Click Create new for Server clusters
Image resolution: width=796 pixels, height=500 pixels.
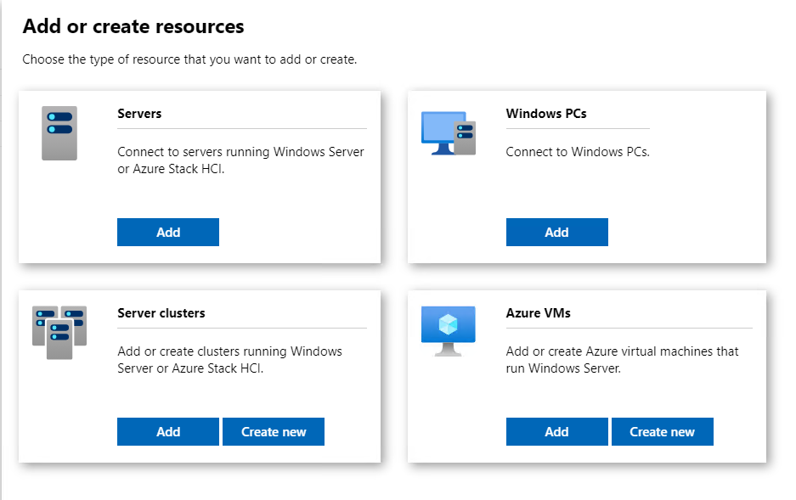[273, 431]
